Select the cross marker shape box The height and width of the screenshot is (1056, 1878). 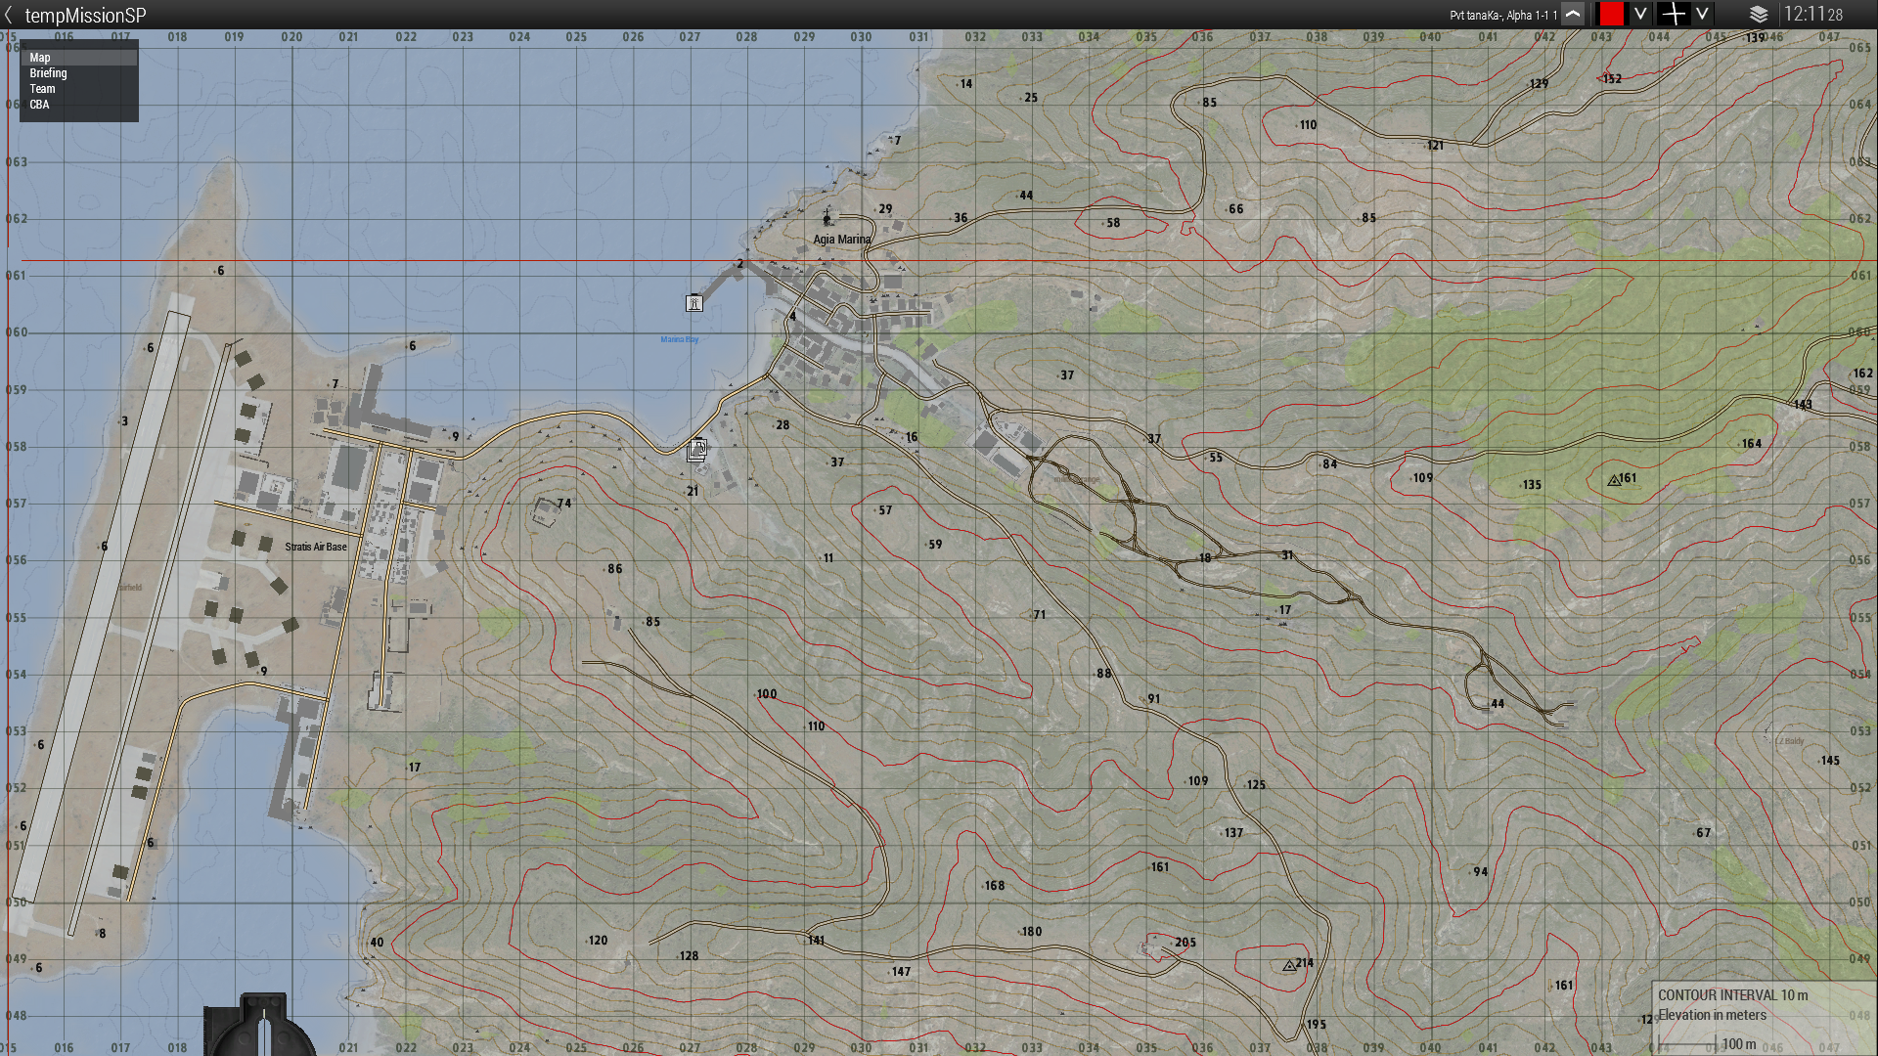pyautogui.click(x=1675, y=15)
